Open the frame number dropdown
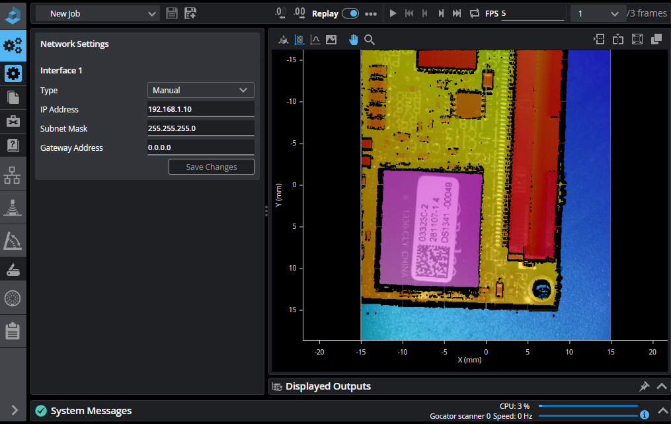The width and height of the screenshot is (671, 424). click(598, 13)
